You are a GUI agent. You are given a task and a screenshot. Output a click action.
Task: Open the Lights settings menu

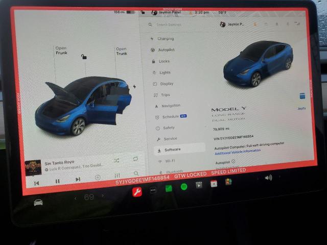pyautogui.click(x=161, y=72)
